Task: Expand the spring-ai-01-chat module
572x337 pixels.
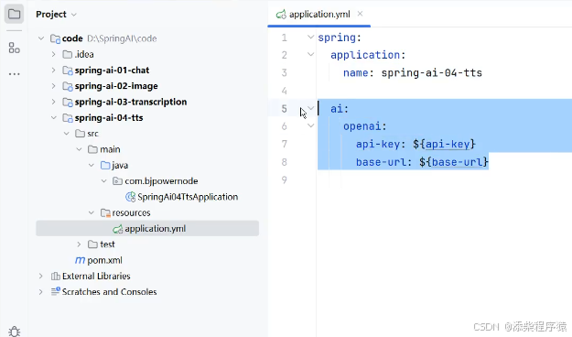Action: pyautogui.click(x=54, y=71)
